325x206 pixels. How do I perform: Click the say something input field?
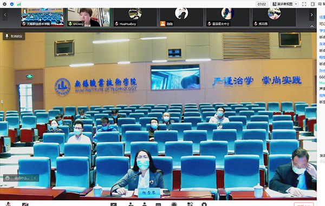(x=22, y=178)
